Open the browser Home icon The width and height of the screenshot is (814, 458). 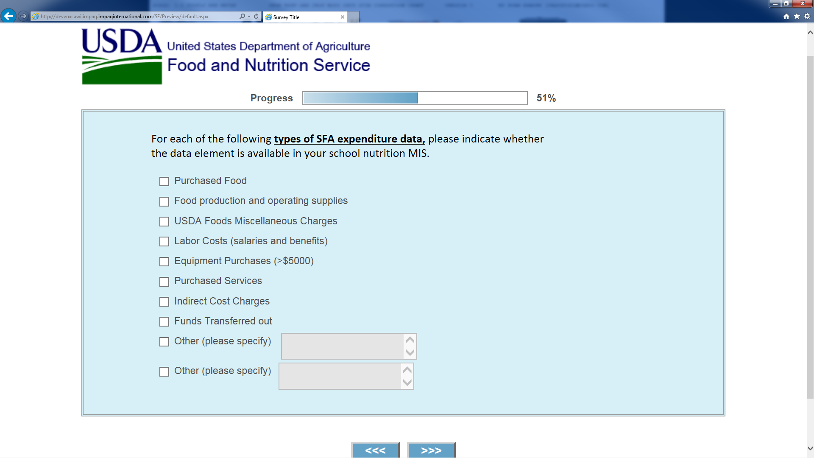(786, 16)
